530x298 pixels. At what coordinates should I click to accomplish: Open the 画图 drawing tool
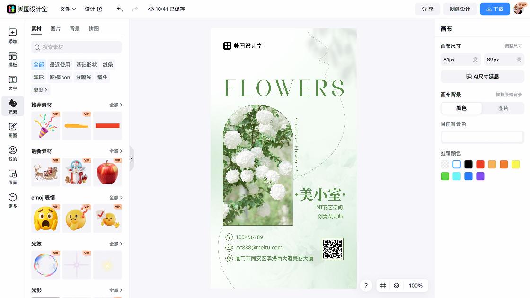coord(12,130)
